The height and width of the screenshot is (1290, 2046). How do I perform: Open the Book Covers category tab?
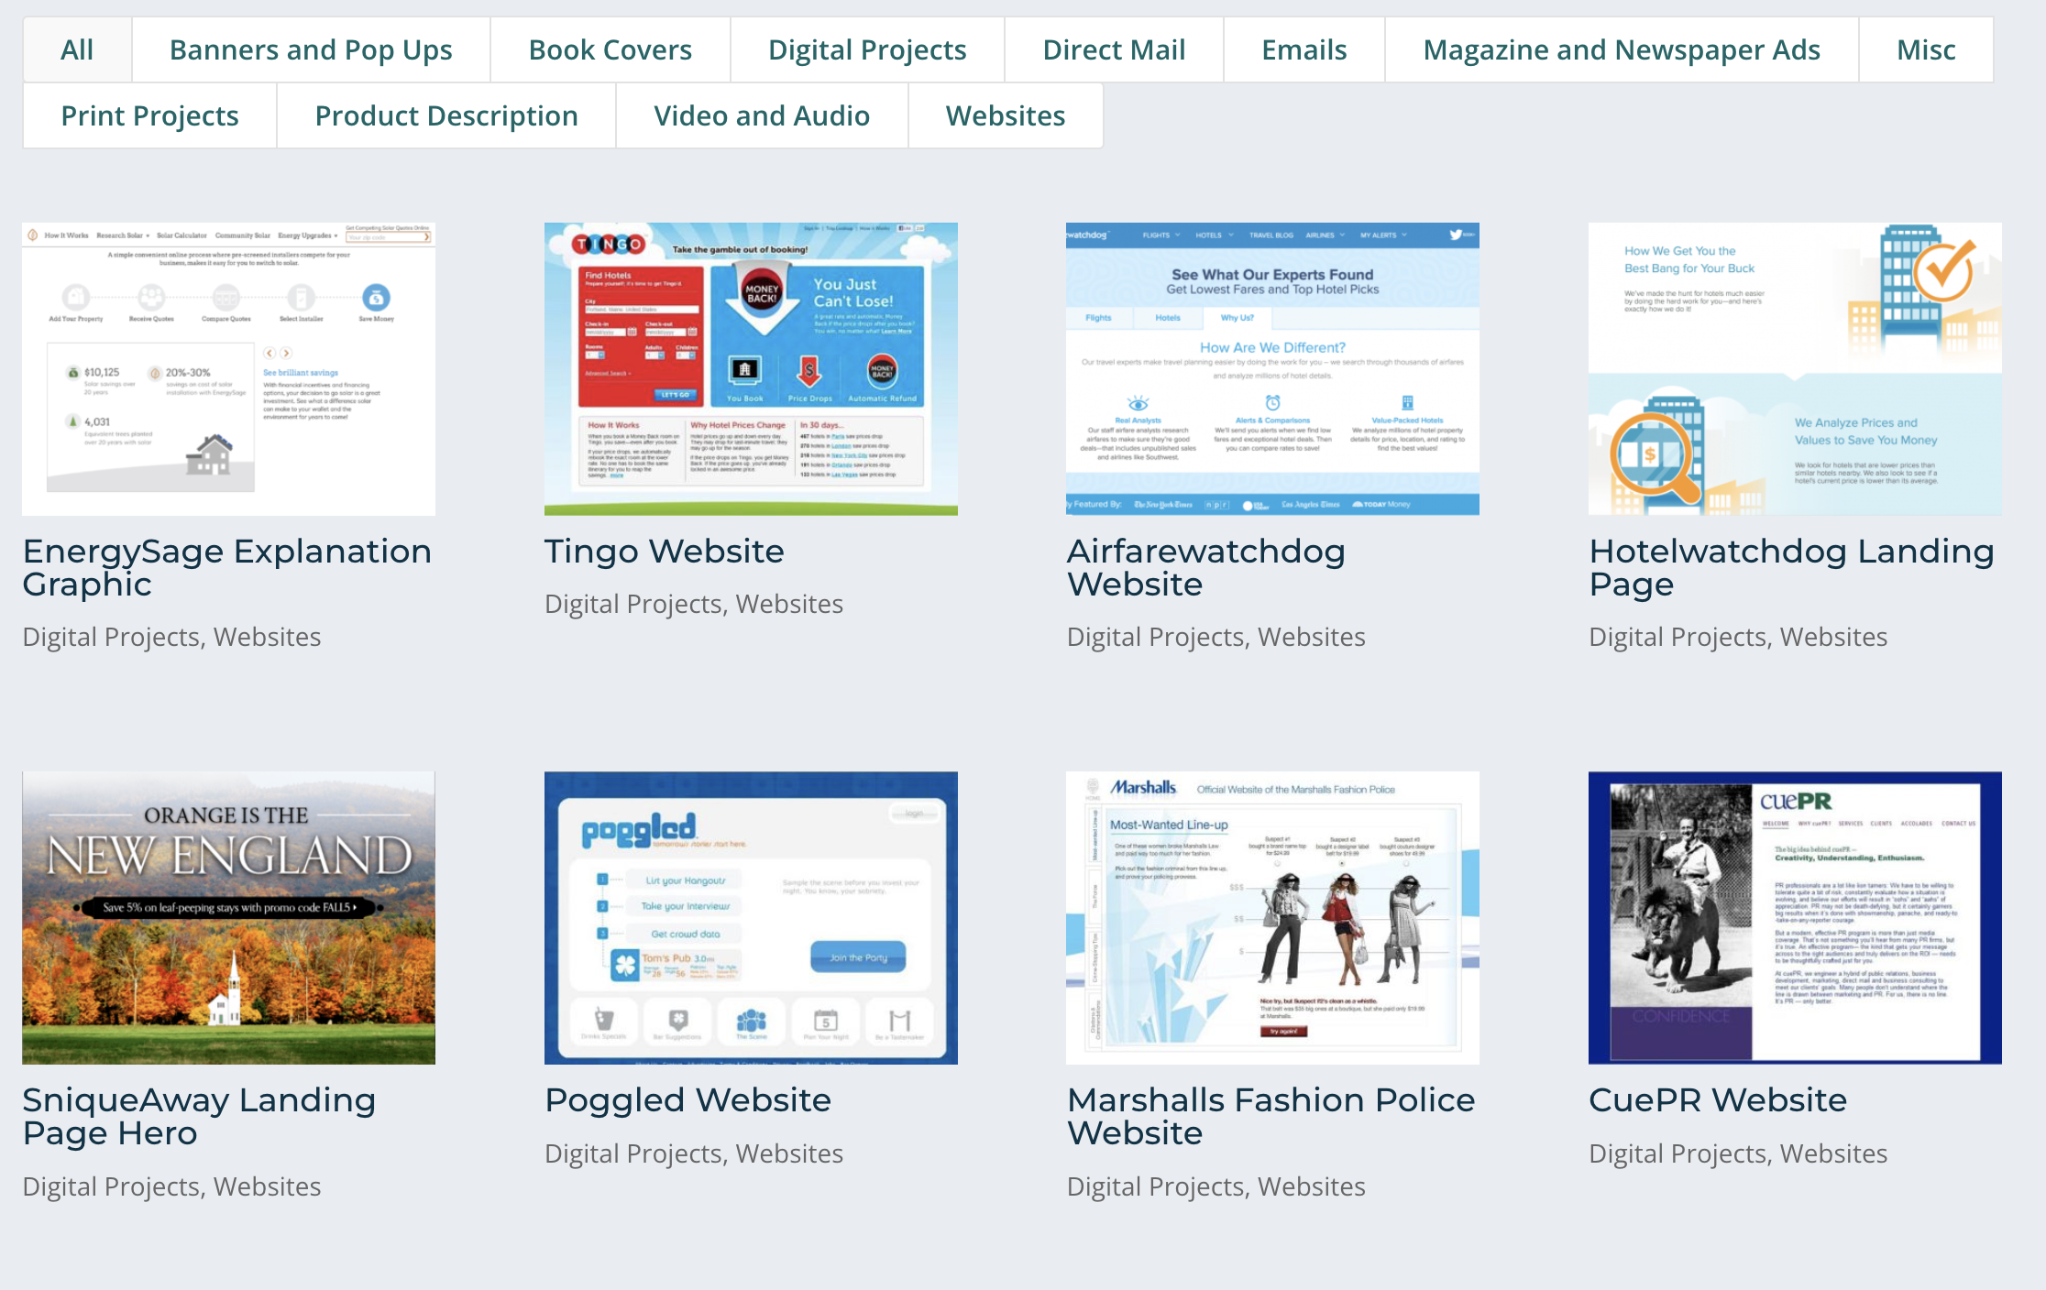610,49
